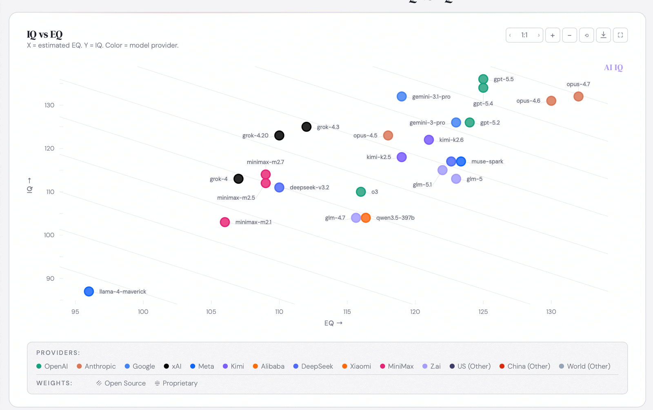
Task: Filter by Open Source weights
Action: (121, 383)
